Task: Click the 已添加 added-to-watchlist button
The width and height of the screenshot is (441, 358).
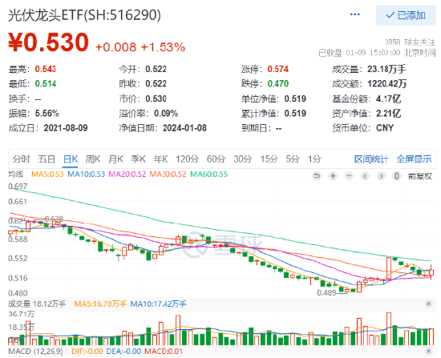Action: pyautogui.click(x=406, y=15)
